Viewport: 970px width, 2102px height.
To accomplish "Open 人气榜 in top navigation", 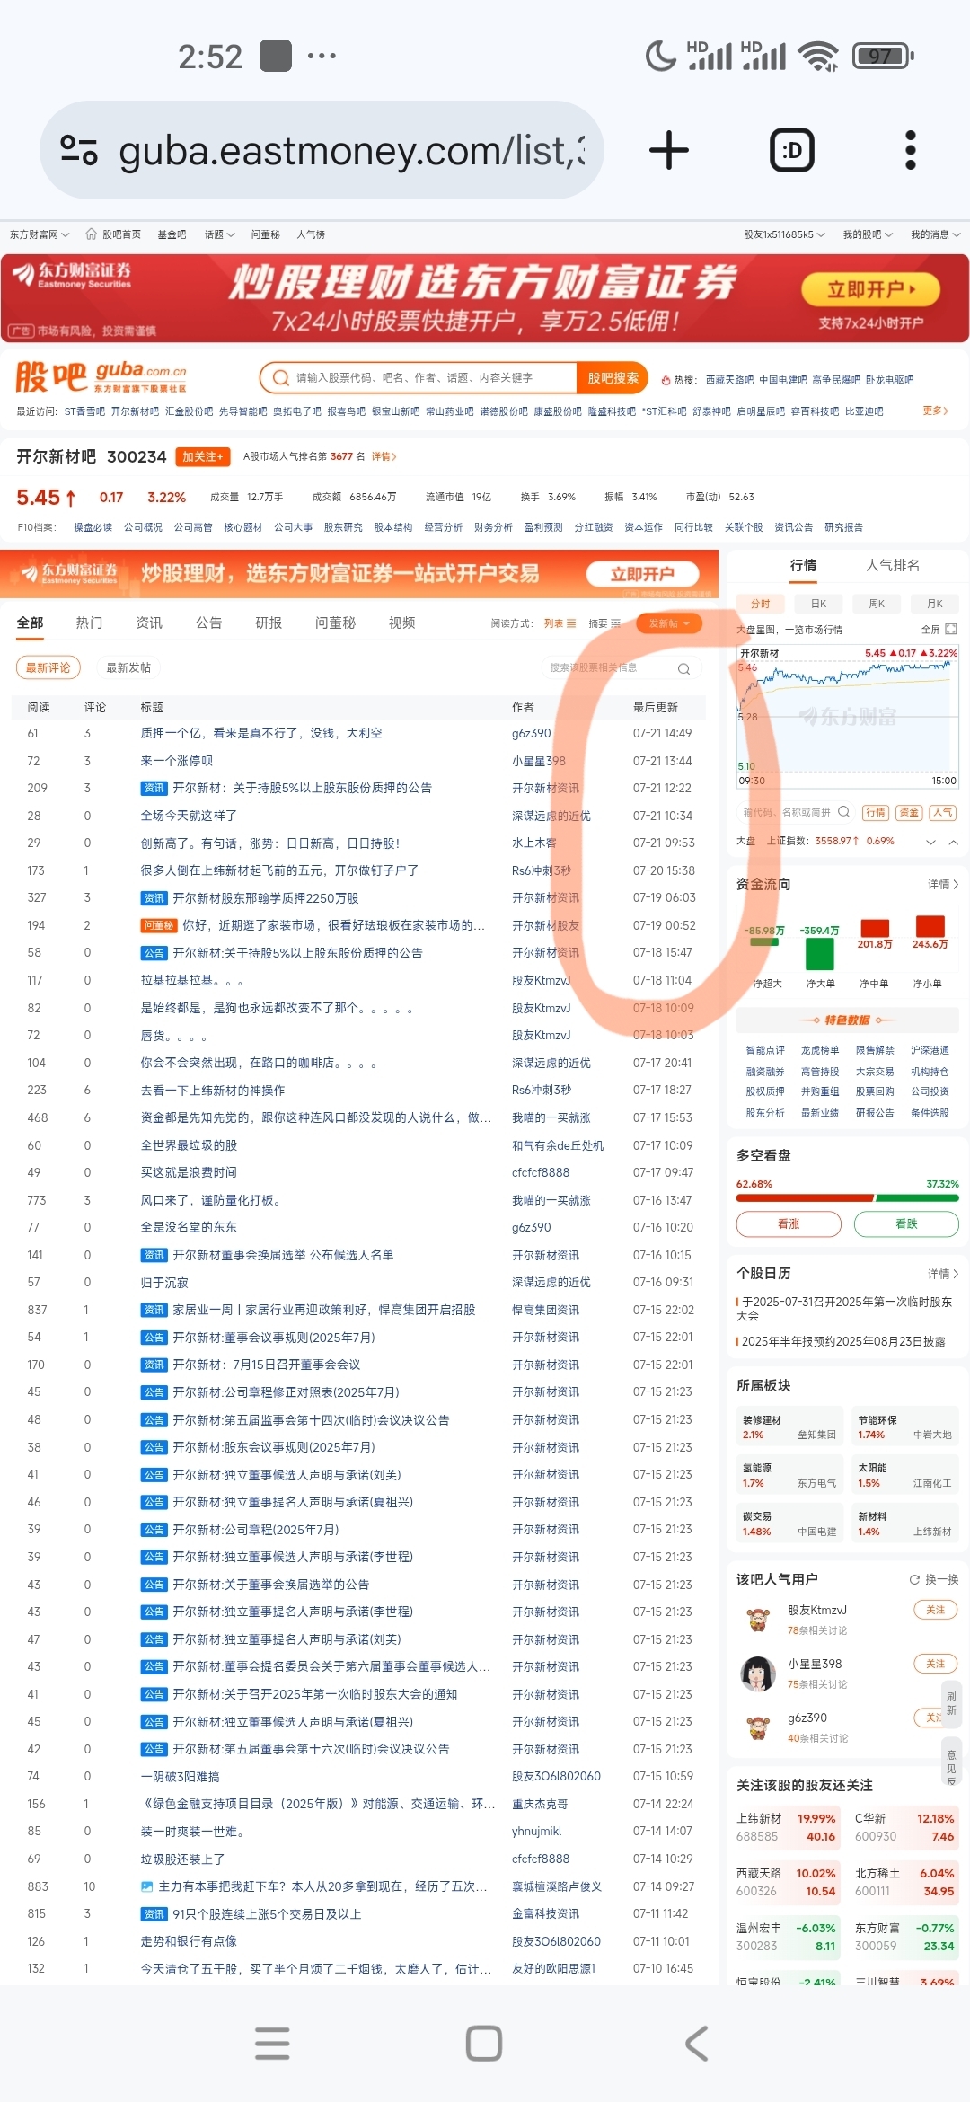I will pos(311,234).
